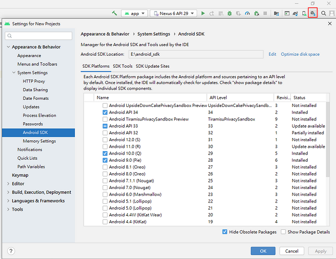
Task: Open Memory Settings page
Action: pyautogui.click(x=39, y=141)
